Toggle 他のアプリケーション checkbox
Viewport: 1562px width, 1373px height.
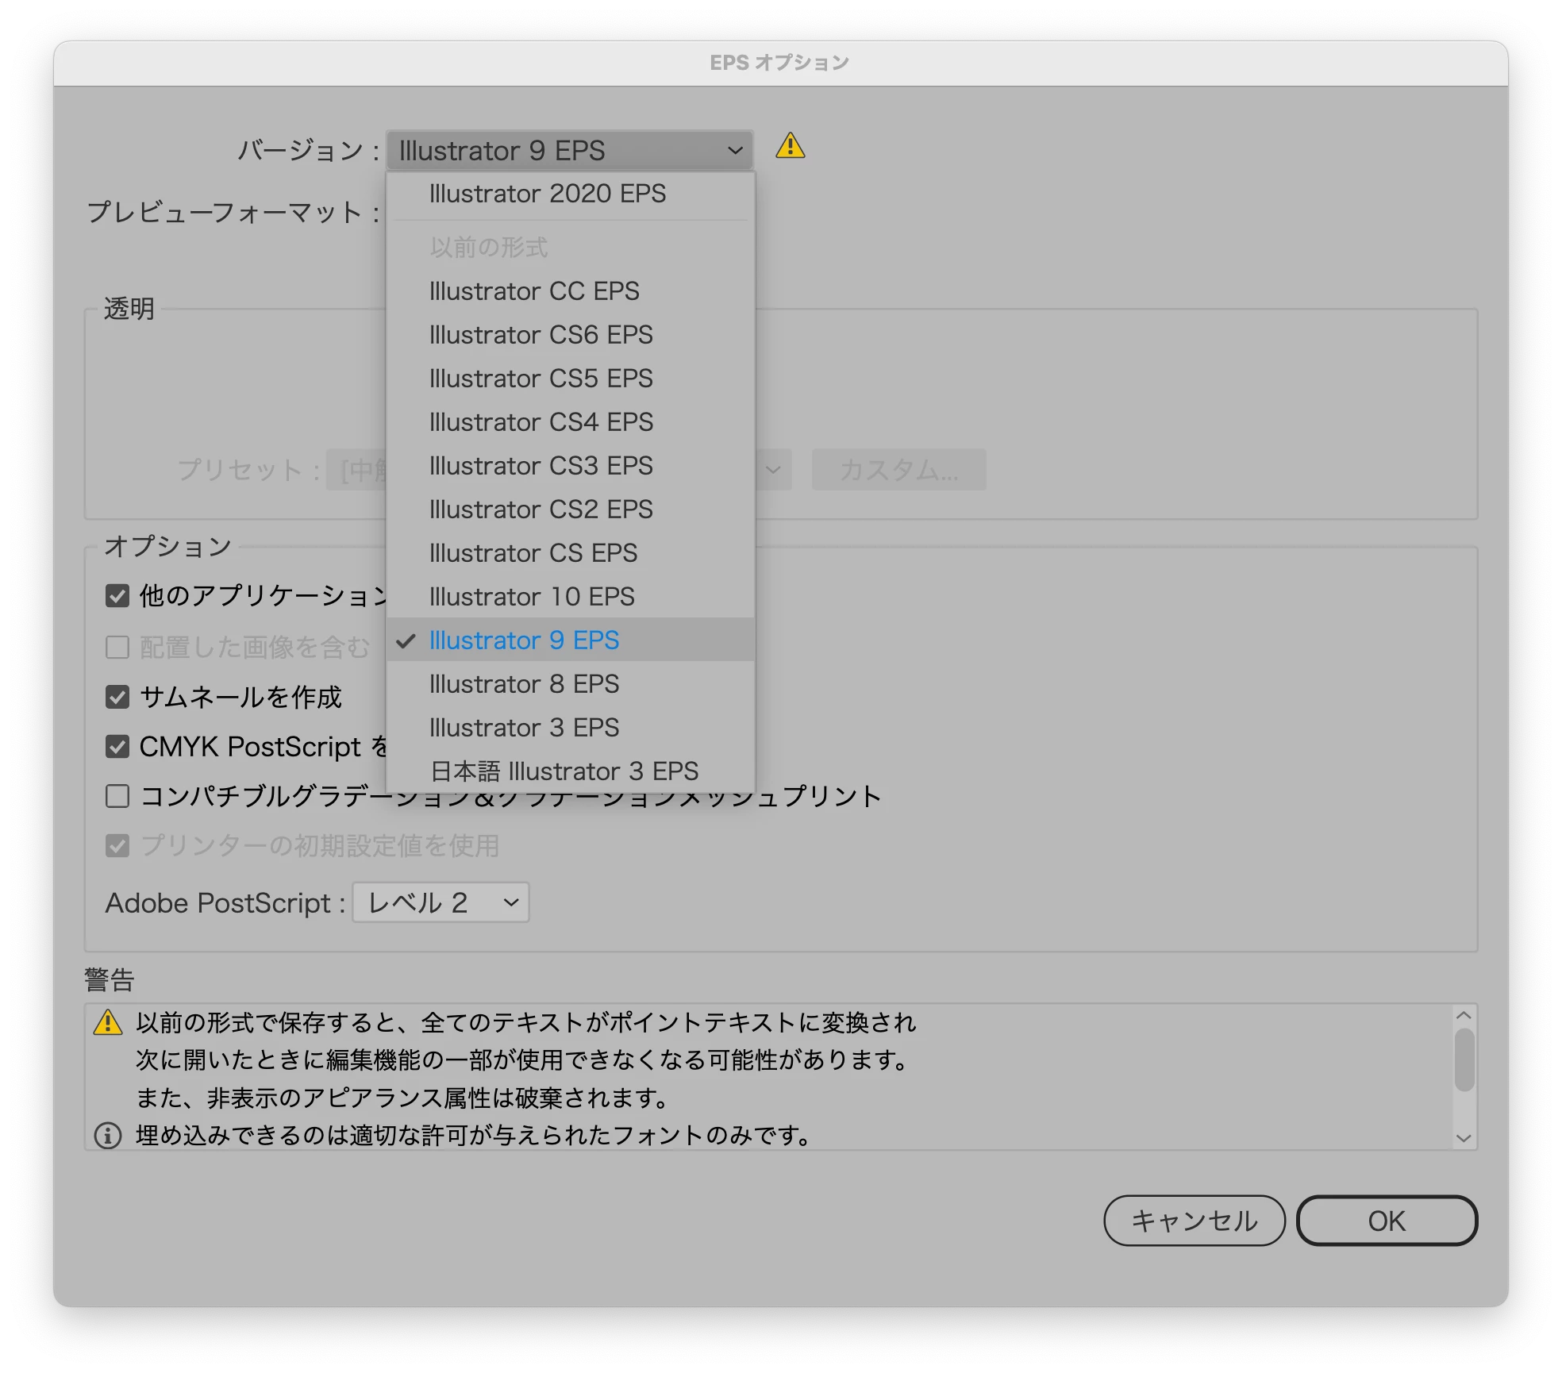(117, 595)
